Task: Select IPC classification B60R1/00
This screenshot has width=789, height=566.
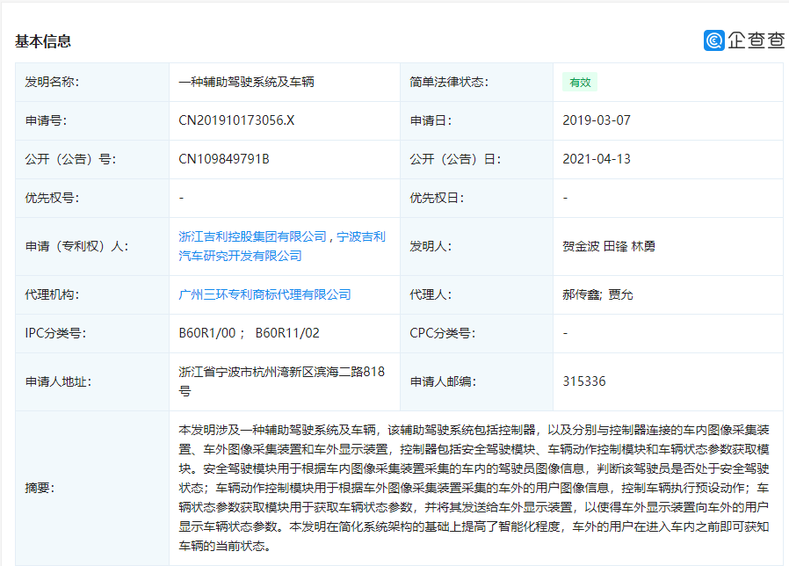Action: [207, 333]
